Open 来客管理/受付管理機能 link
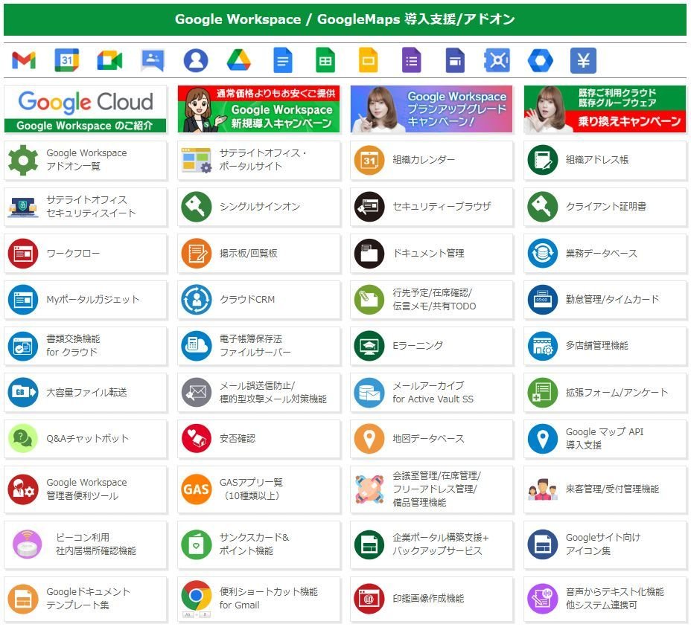The width and height of the screenshot is (691, 627). tap(605, 489)
